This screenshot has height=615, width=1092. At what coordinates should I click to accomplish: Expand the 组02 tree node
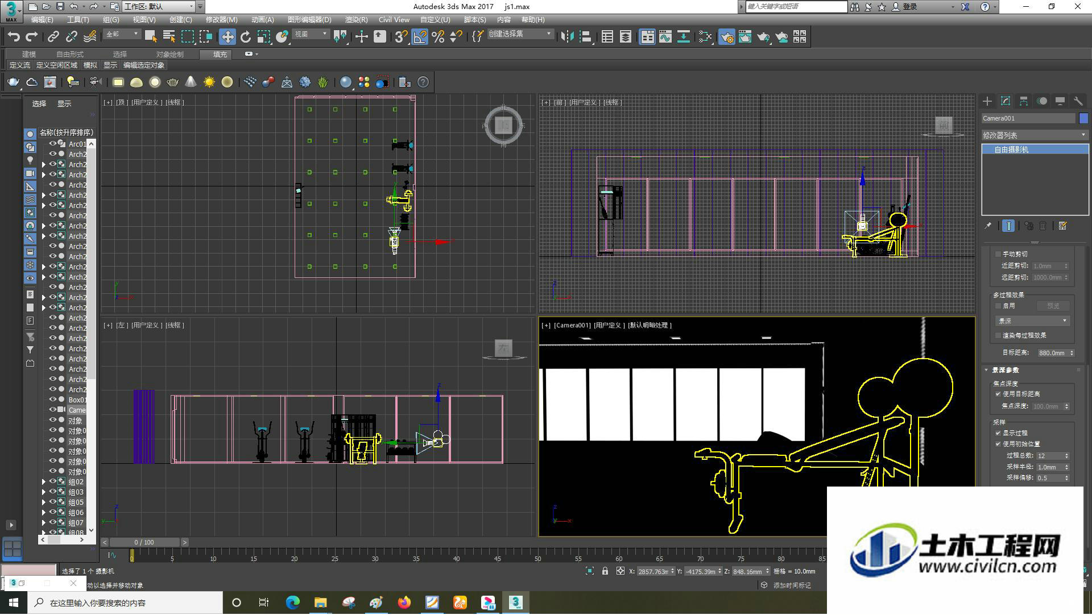tap(44, 482)
